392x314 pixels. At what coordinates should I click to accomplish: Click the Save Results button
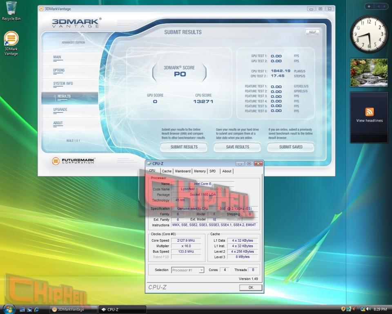click(x=237, y=147)
